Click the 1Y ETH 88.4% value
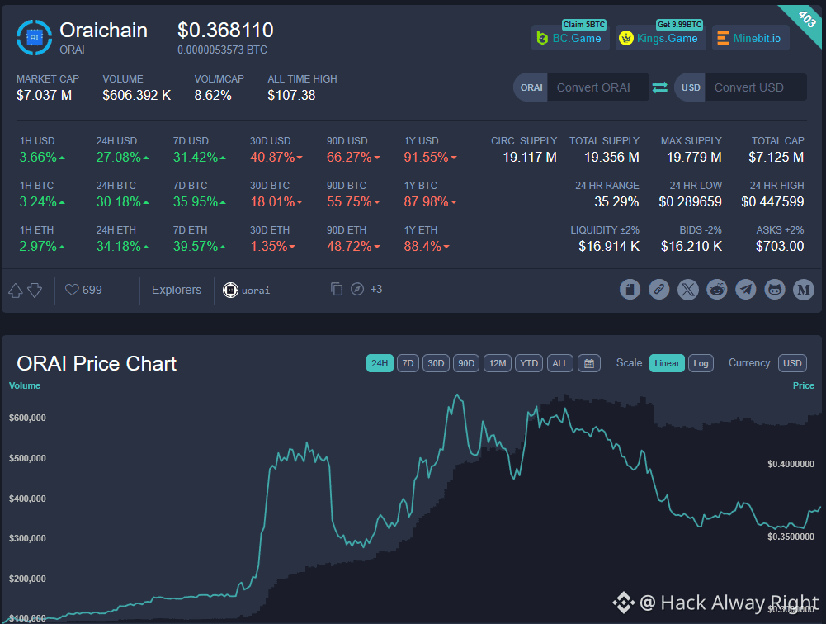 point(422,246)
